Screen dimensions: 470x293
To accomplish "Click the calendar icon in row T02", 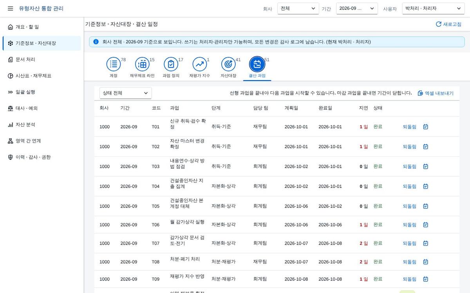I will pyautogui.click(x=426, y=146).
